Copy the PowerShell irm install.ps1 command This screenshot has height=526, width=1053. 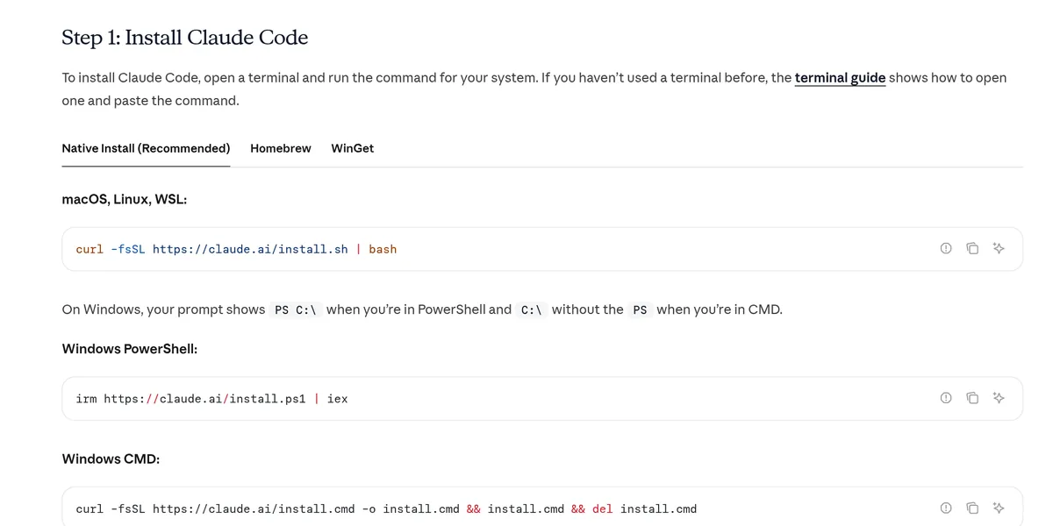[x=972, y=398]
